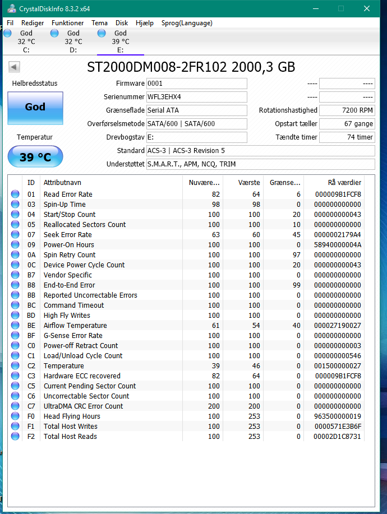Viewport: 387px width, 514px height.
Task: Click status icon for Total Host Reads
Action: [x=15, y=436]
